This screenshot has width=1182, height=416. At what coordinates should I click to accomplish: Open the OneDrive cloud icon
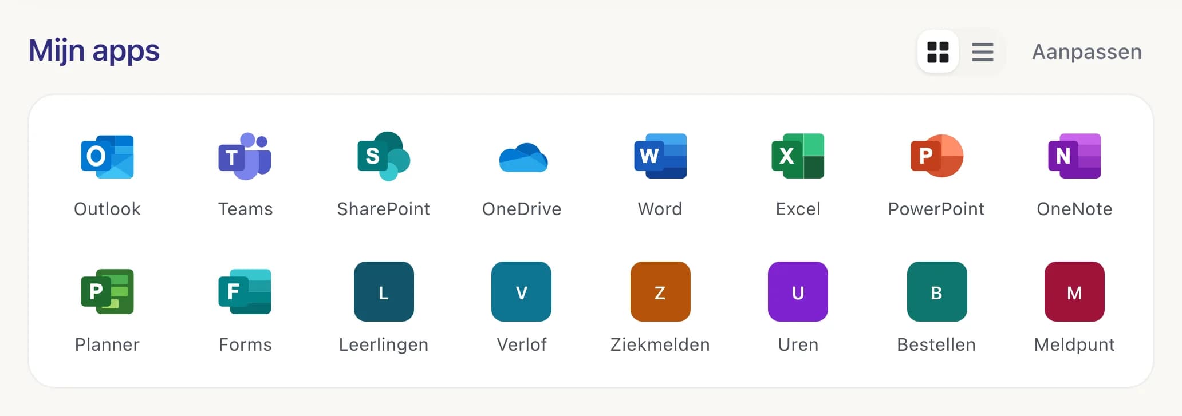(x=523, y=158)
